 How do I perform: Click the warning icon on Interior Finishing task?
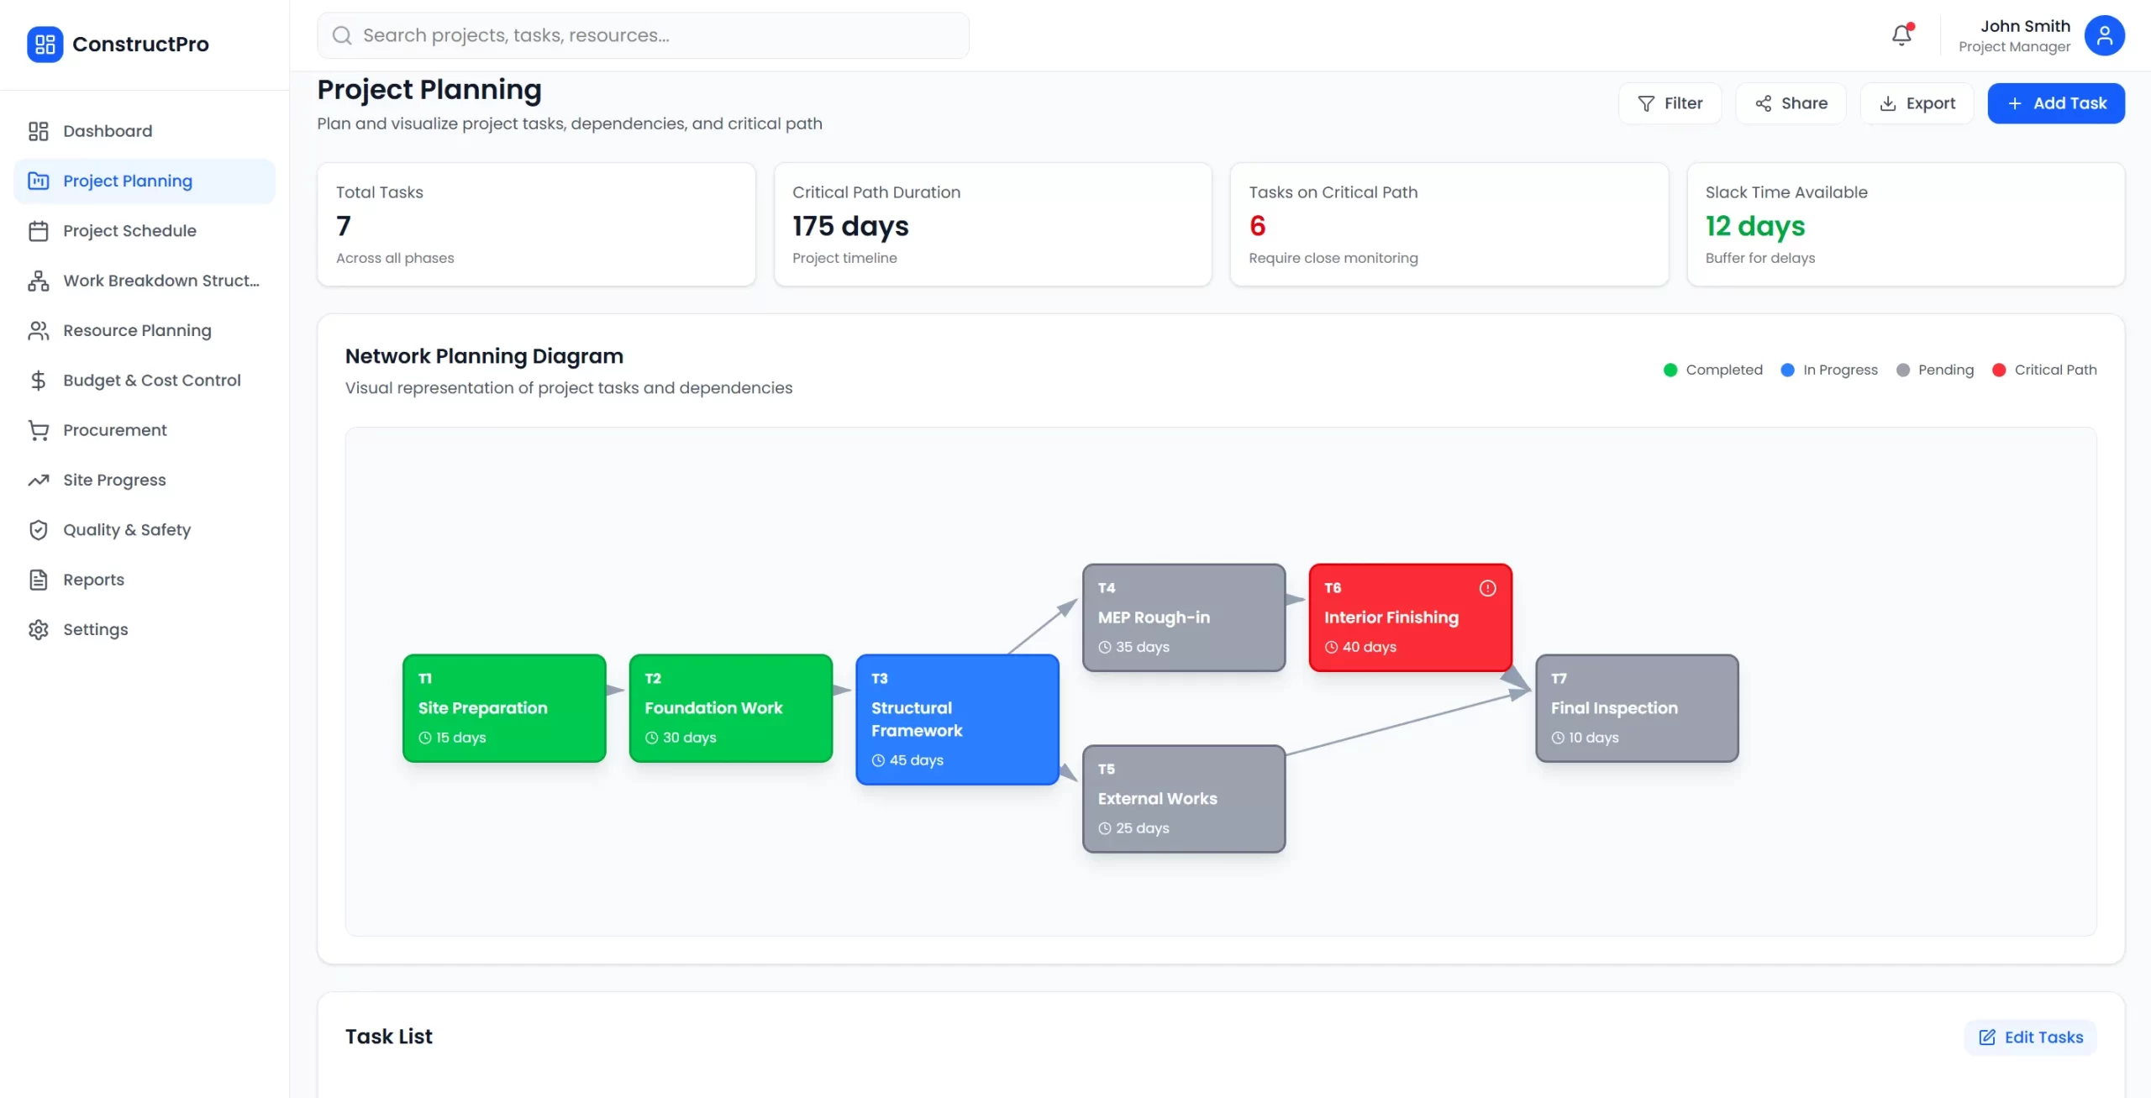pyautogui.click(x=1486, y=588)
